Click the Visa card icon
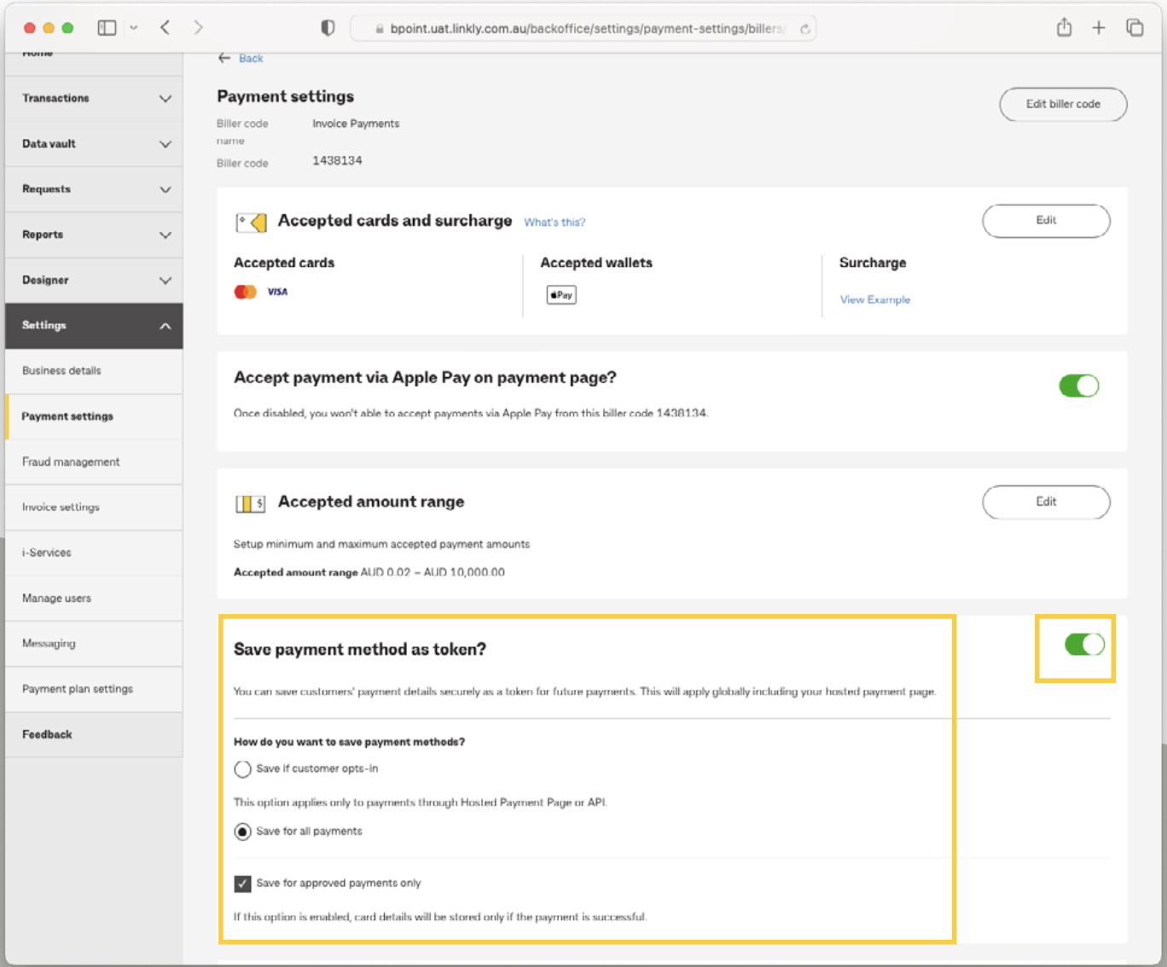 (x=276, y=291)
